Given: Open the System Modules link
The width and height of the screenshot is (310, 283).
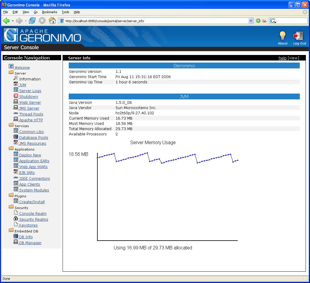Looking at the screenshot, I should (x=34, y=190).
